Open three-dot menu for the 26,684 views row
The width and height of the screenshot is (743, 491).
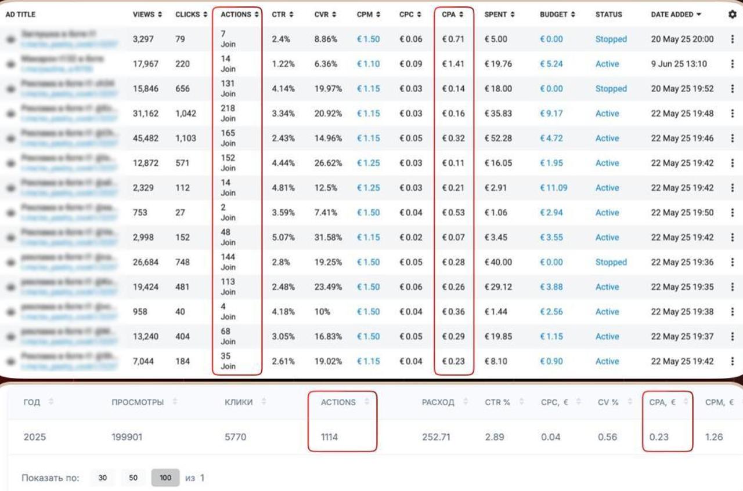coord(732,262)
